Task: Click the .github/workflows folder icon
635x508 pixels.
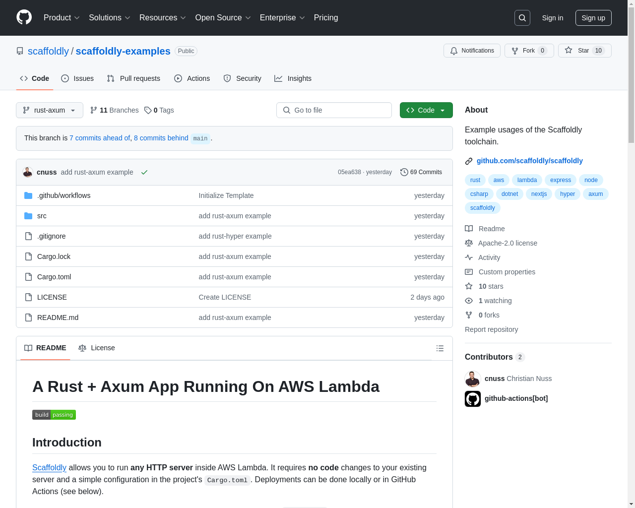Action: tap(28, 195)
